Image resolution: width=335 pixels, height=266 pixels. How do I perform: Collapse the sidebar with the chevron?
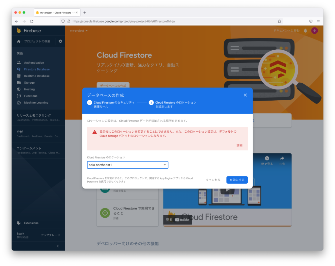(x=58, y=246)
